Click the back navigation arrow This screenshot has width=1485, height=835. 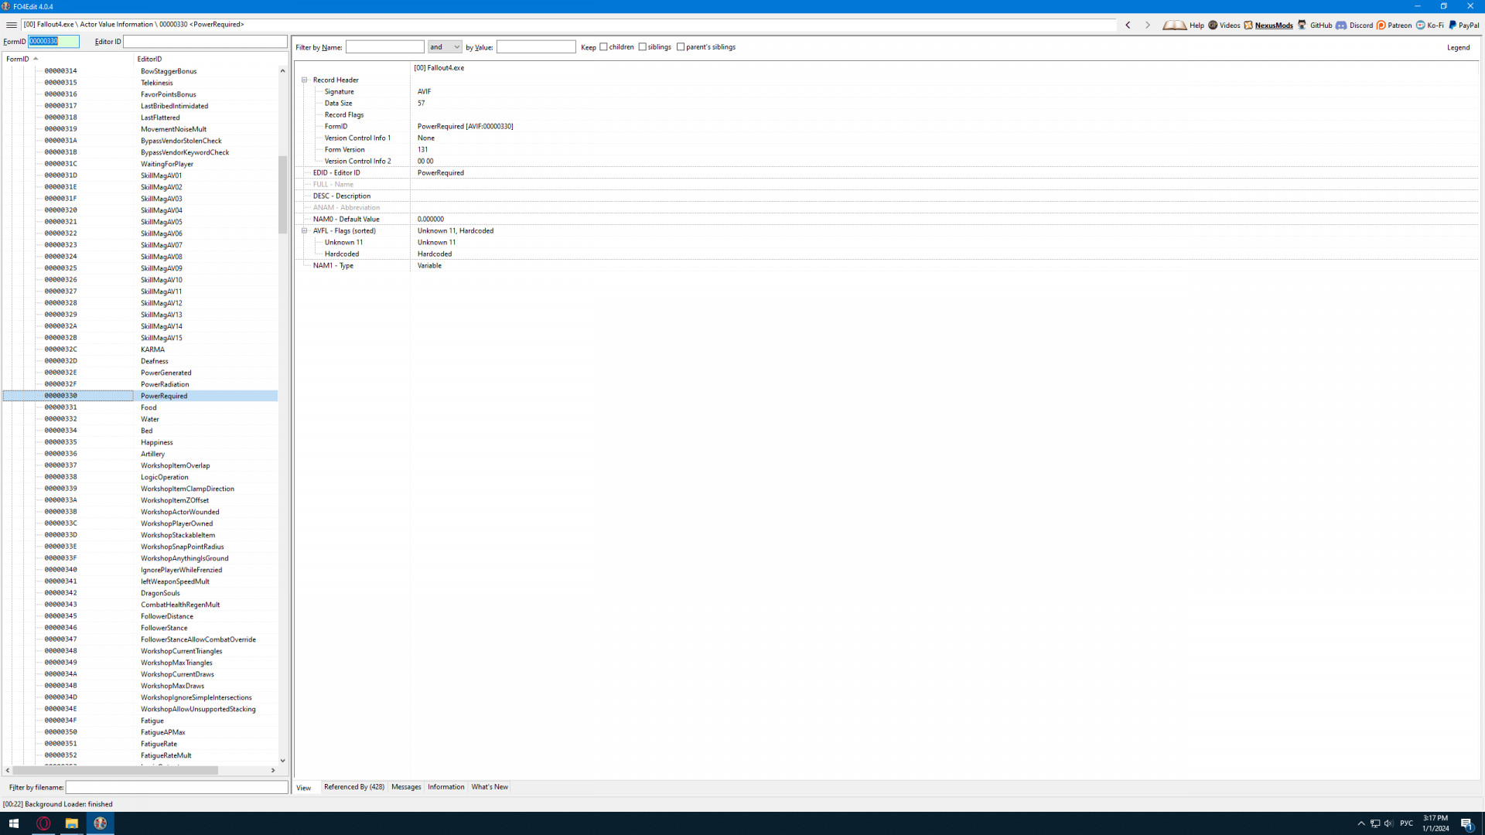pos(1128,25)
